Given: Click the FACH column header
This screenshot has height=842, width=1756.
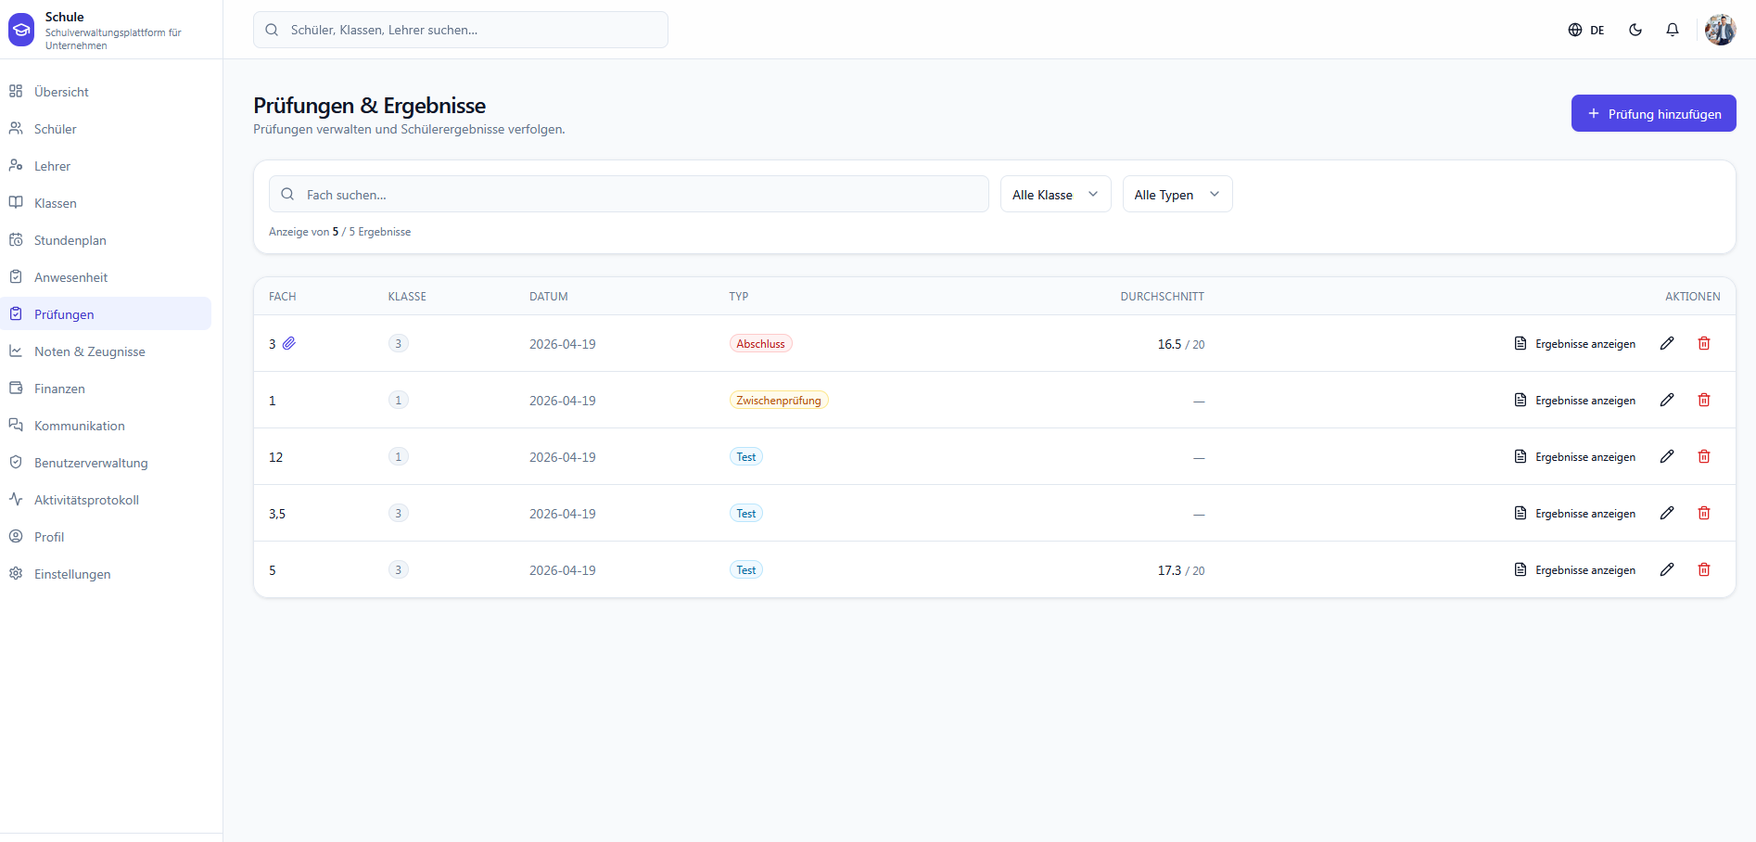Looking at the screenshot, I should tap(283, 297).
